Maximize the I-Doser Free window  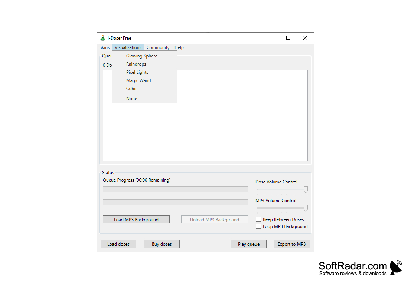click(288, 38)
